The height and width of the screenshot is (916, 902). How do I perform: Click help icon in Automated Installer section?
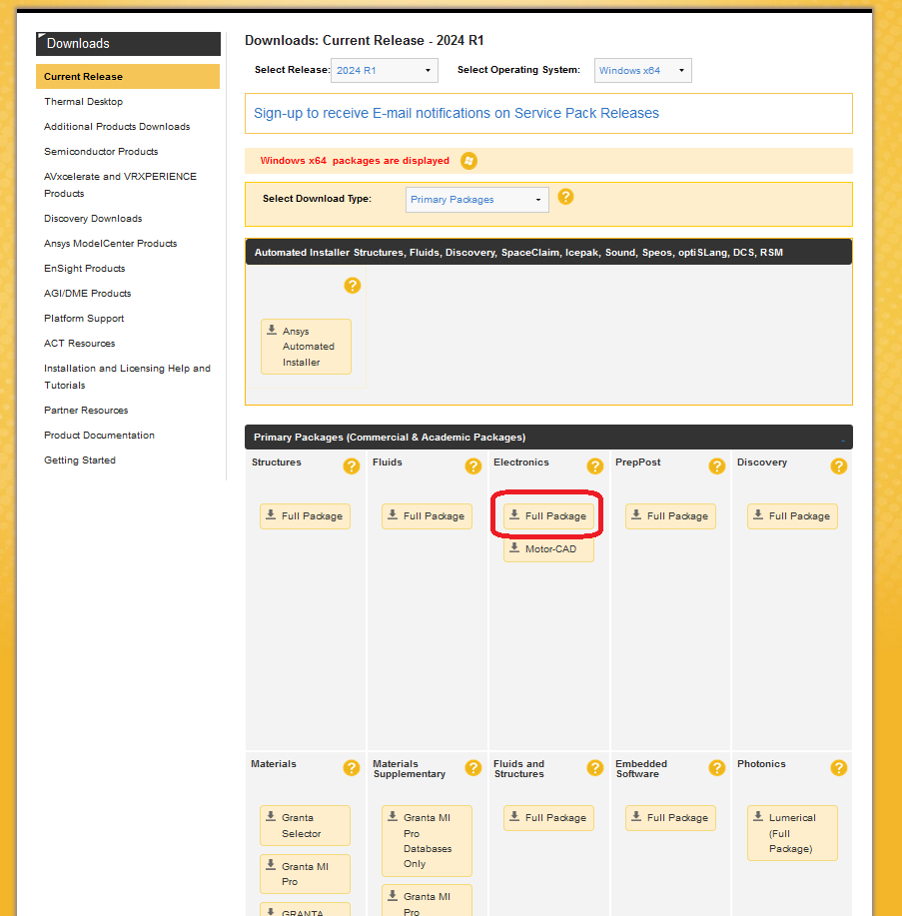(352, 286)
